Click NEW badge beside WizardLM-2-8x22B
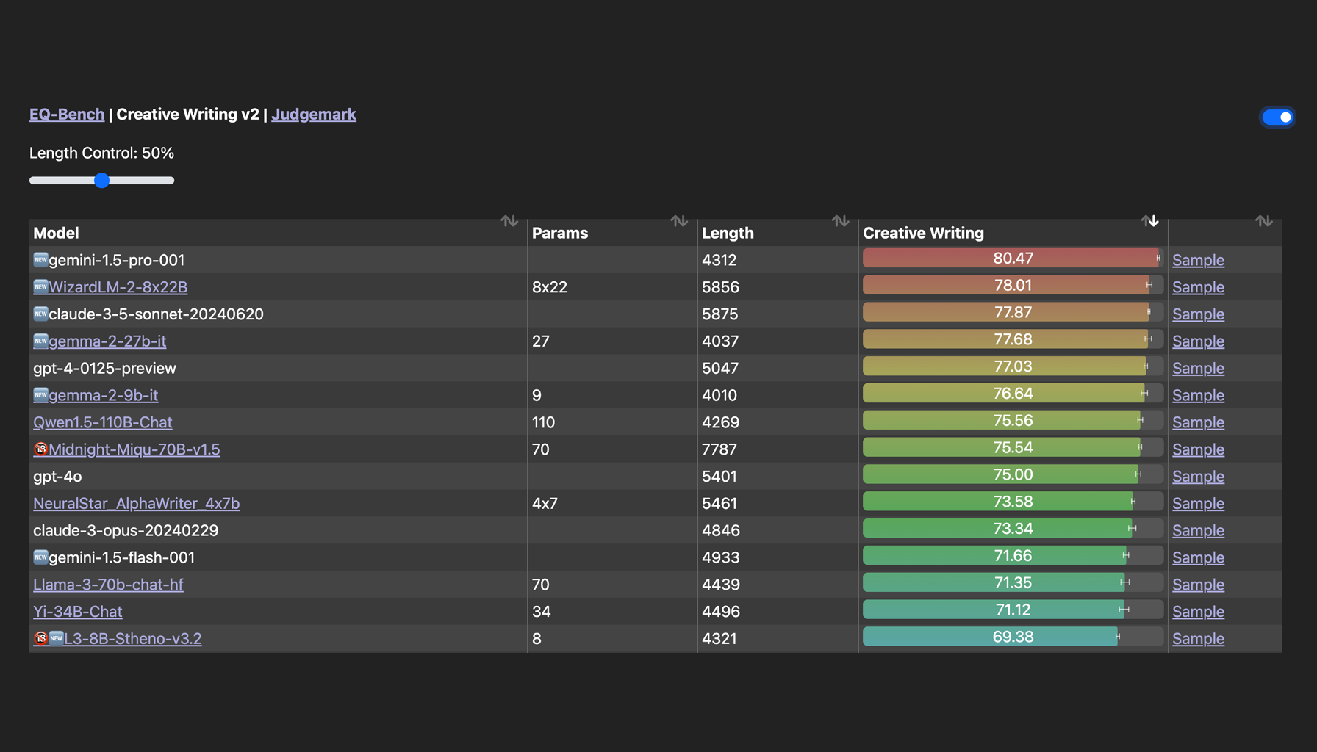Viewport: 1317px width, 752px height. [40, 286]
